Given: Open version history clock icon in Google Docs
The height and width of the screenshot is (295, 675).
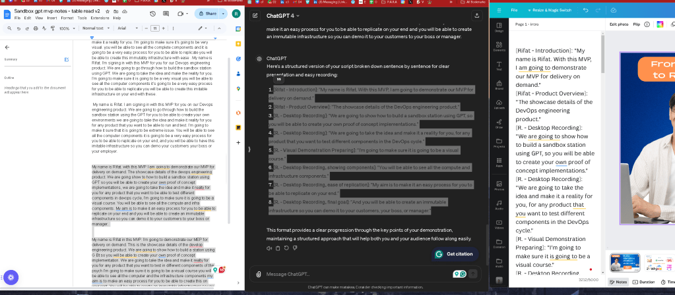Looking at the screenshot, I should click(x=152, y=14).
